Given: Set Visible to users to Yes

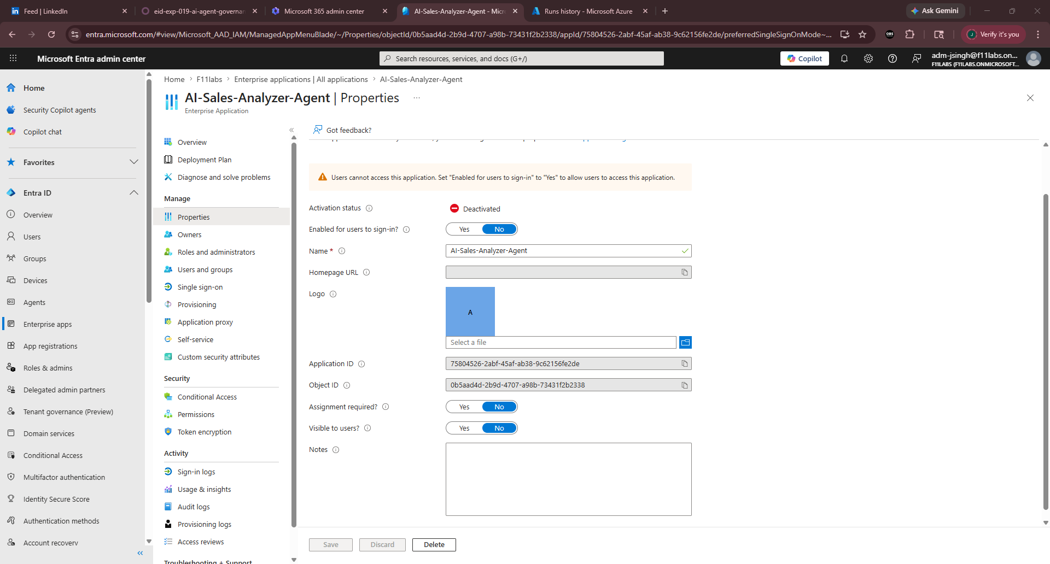Looking at the screenshot, I should [x=464, y=428].
